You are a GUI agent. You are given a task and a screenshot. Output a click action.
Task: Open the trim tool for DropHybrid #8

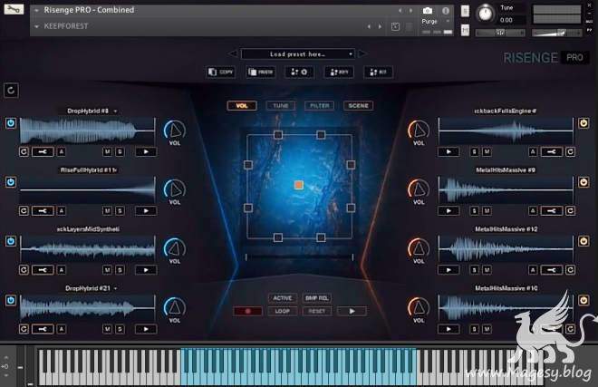(43, 151)
